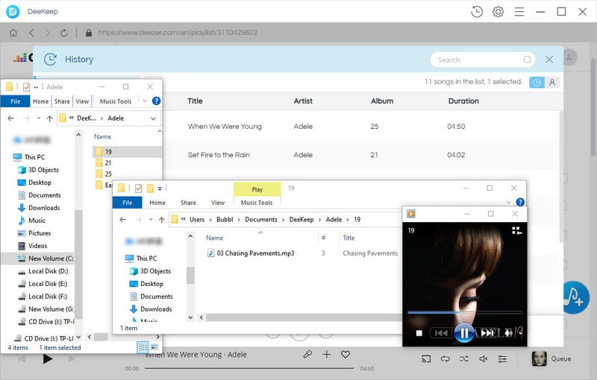Add current song to favorites heart icon
The image size is (597, 380).
[x=346, y=355]
